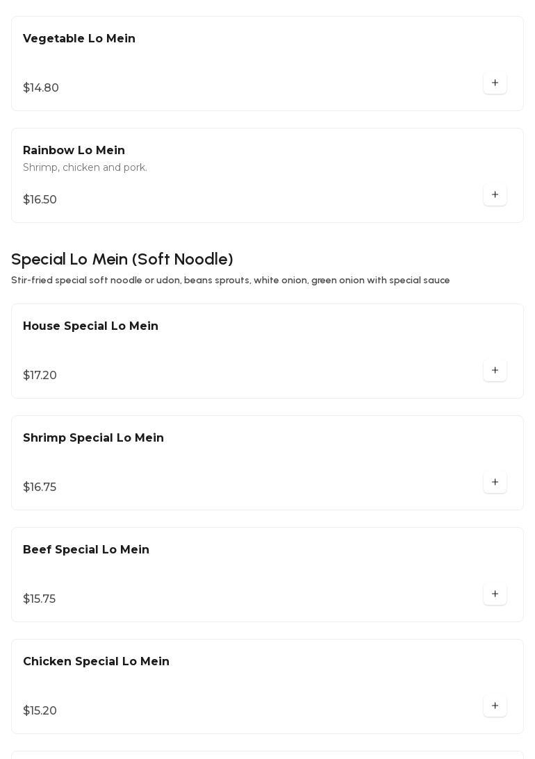Open the Chicken Special Lo Mein title
This screenshot has height=759, width=535.
coord(96,662)
